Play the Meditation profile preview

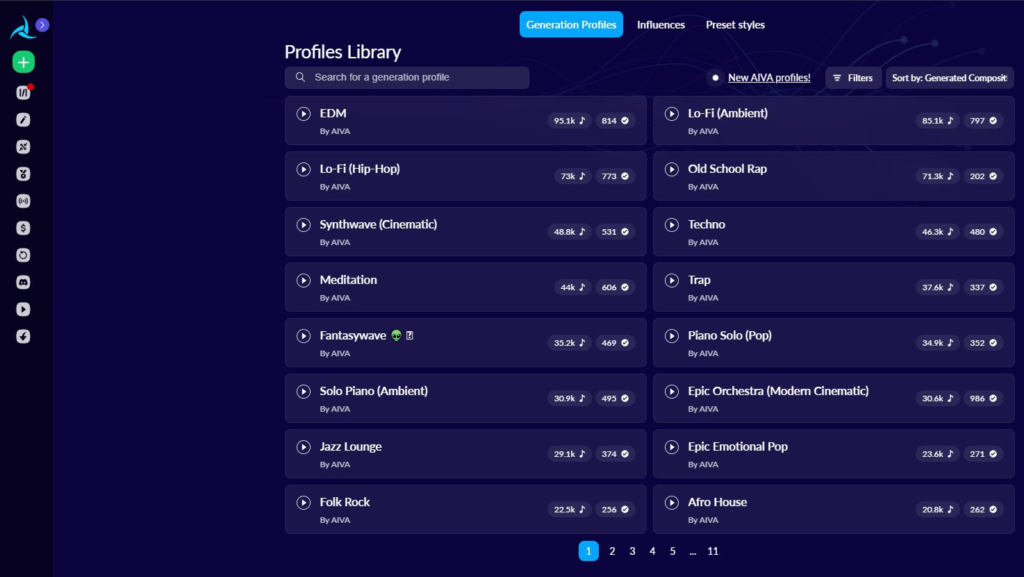pyautogui.click(x=304, y=281)
